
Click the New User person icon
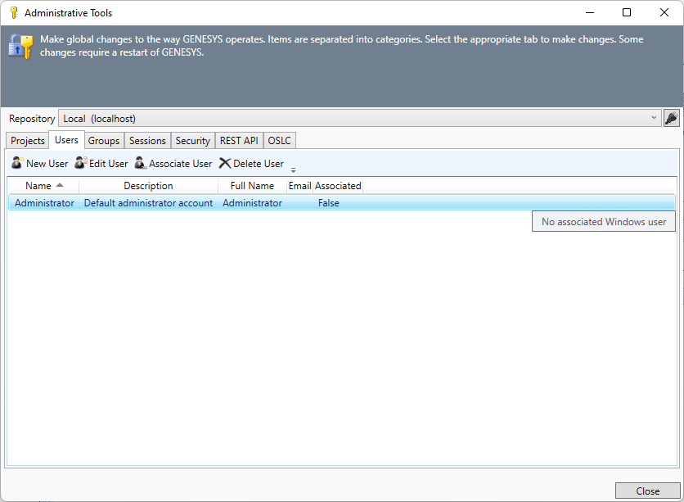16,163
